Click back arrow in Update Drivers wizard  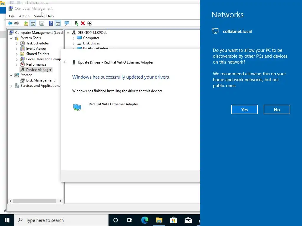(x=65, y=62)
